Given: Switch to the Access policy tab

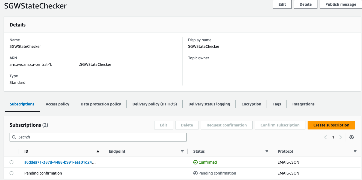Looking at the screenshot, I should click(57, 104).
